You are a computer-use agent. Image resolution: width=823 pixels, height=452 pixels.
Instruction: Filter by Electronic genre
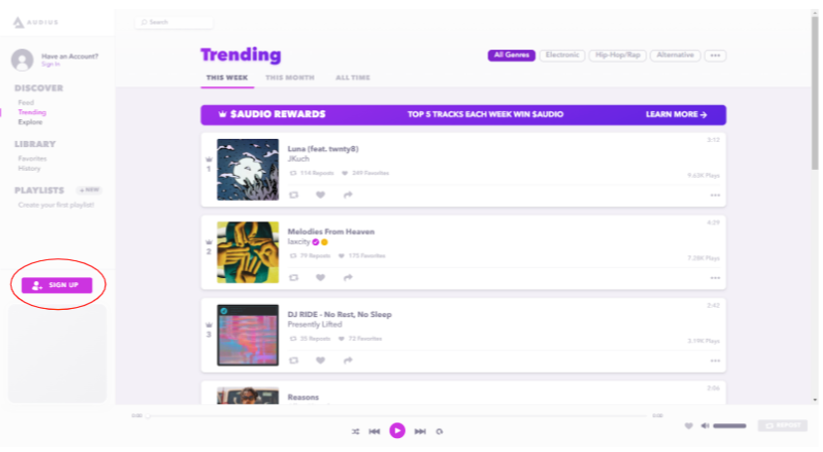pyautogui.click(x=562, y=55)
